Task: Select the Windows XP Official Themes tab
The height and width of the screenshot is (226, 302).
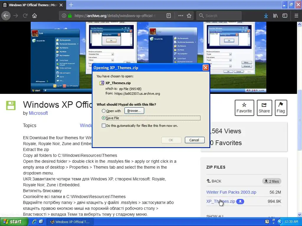Action: pyautogui.click(x=33, y=5)
